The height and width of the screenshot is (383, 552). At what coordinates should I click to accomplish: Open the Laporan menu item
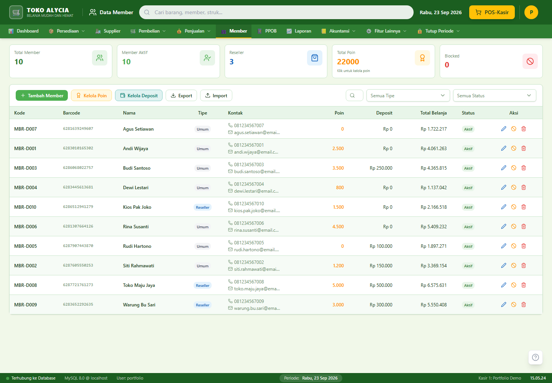299,31
